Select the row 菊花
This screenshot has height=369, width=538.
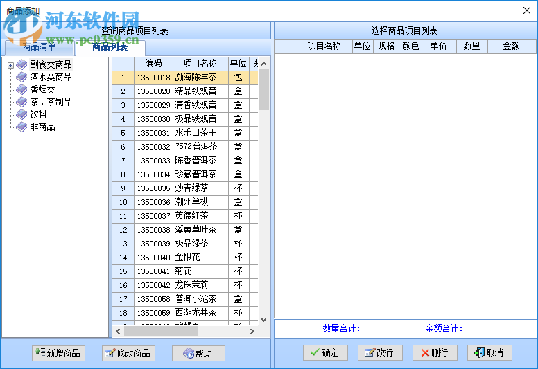pyautogui.click(x=185, y=271)
